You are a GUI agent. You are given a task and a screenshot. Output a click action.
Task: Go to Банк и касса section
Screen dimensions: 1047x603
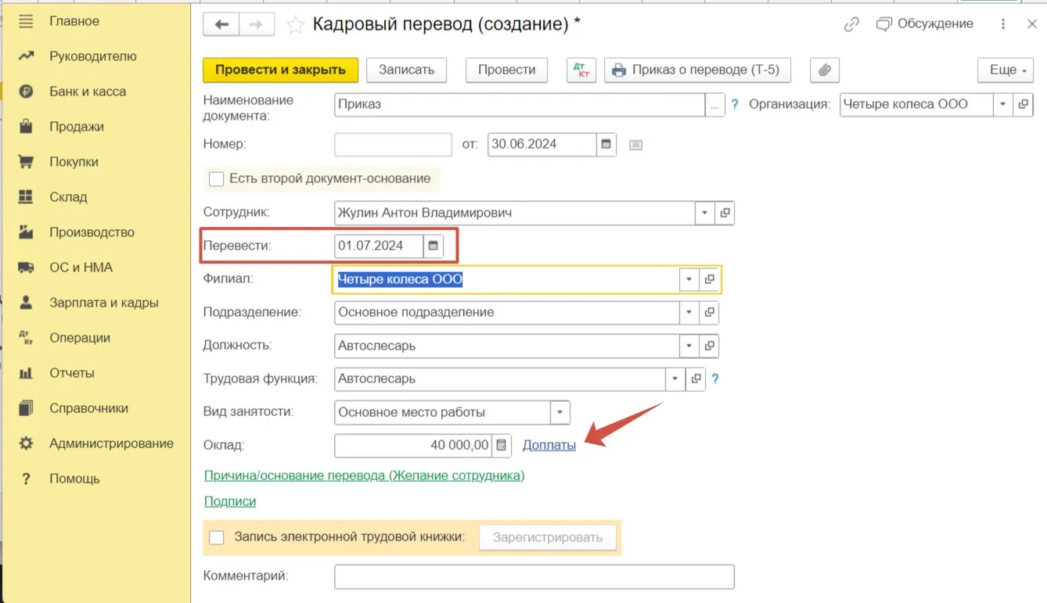pyautogui.click(x=87, y=92)
